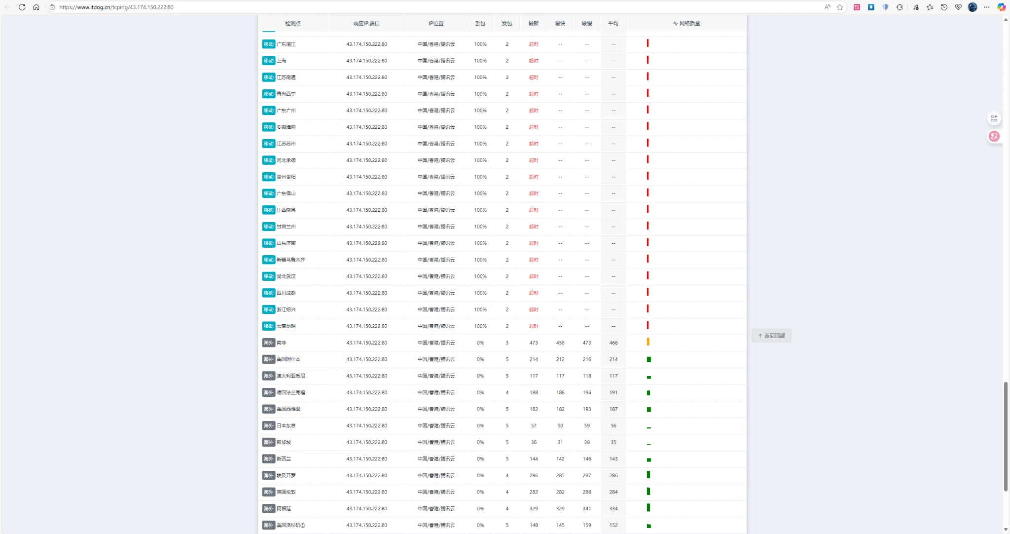Open the Extensions puzzle-piece icon
This screenshot has height=534, width=1010.
click(x=900, y=7)
